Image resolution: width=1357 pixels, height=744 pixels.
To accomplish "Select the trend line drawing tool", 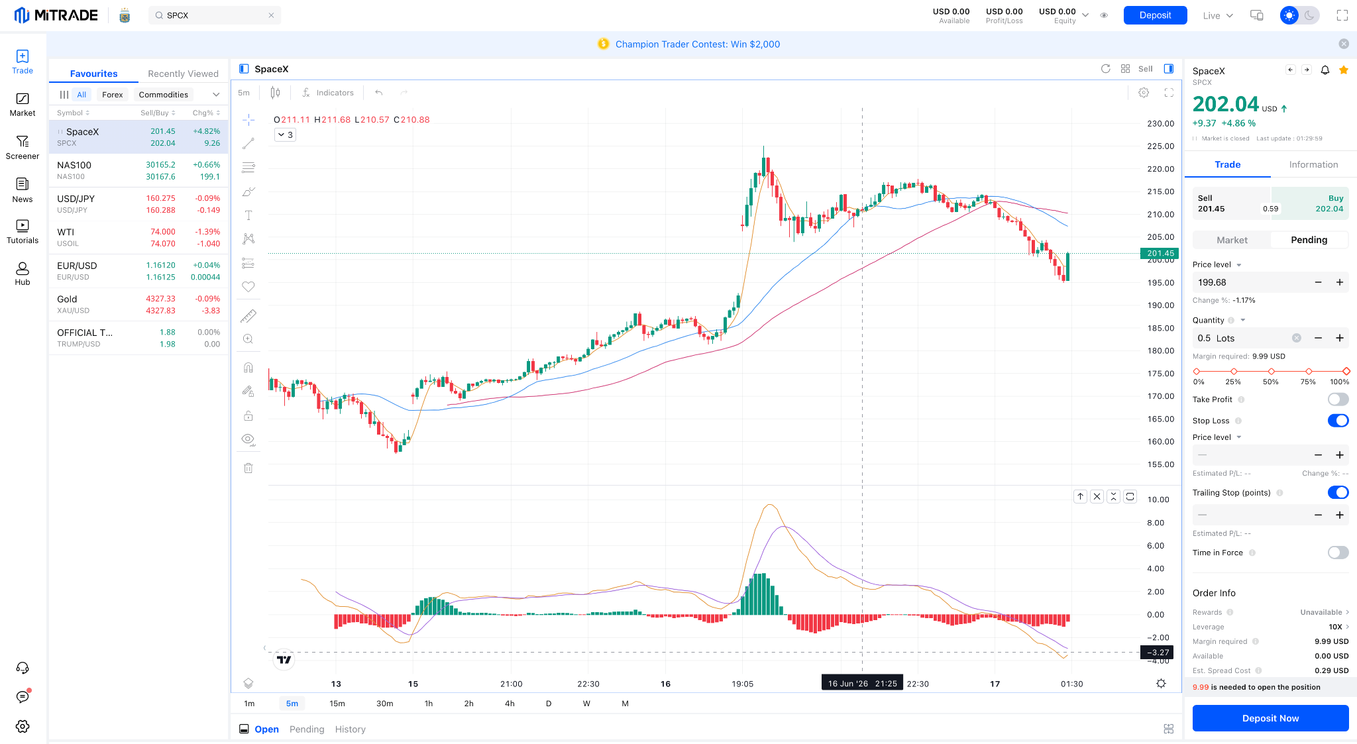I will [x=248, y=144].
